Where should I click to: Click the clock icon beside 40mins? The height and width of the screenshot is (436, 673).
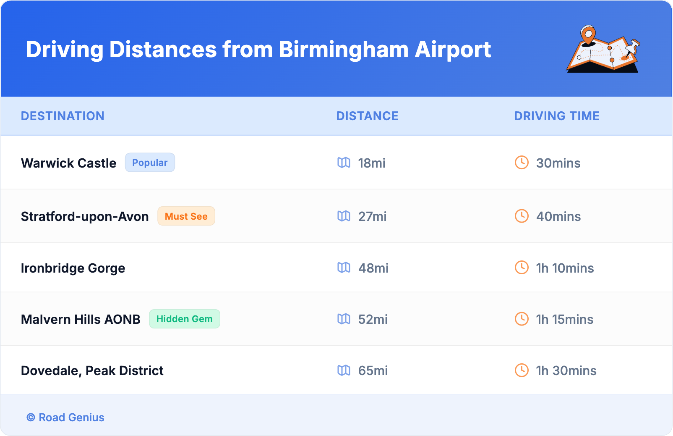click(522, 216)
